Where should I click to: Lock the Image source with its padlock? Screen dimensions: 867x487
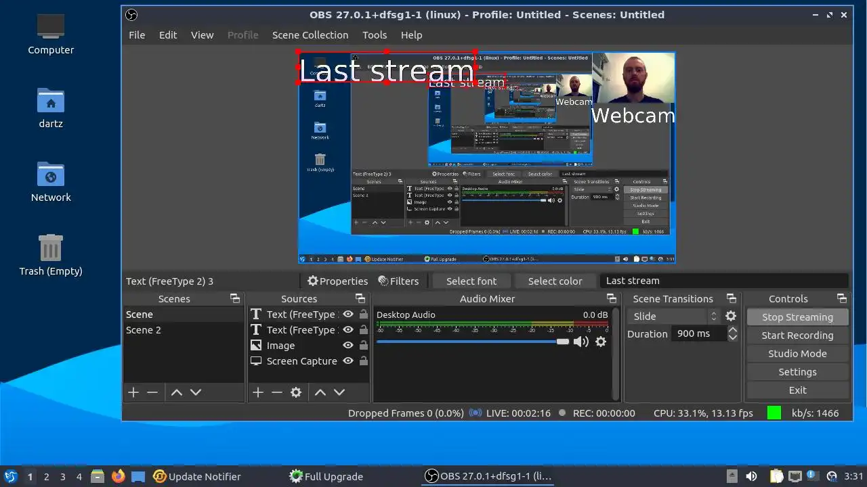pos(364,346)
